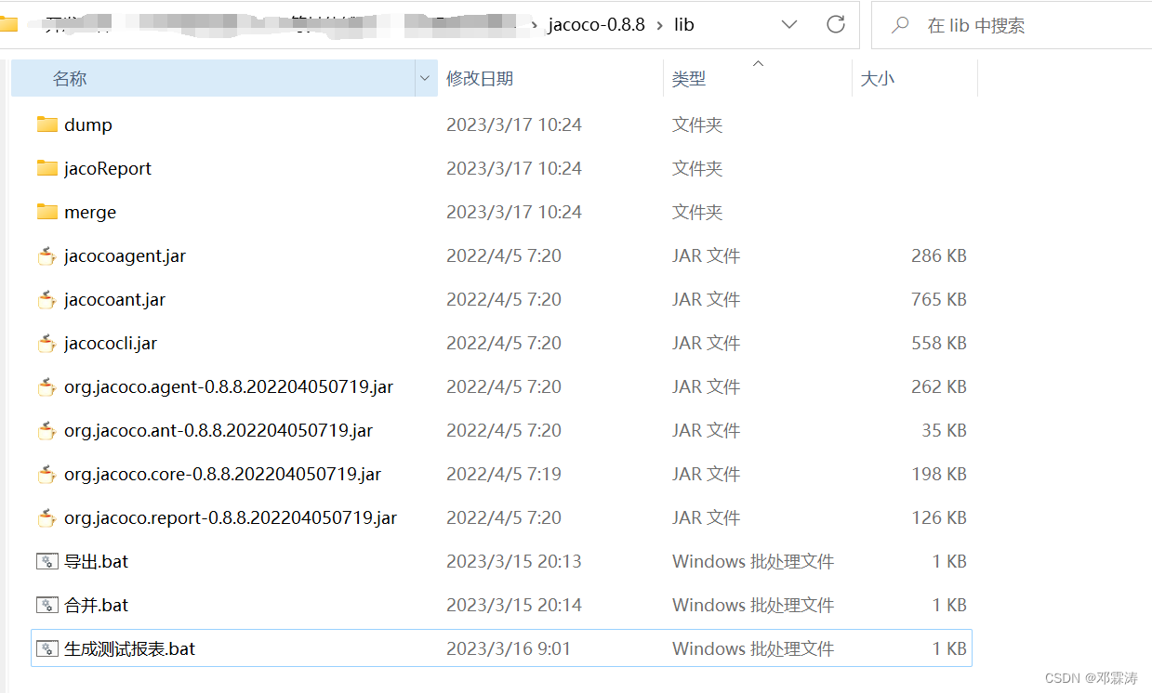Click the 765 KB size value
The height and width of the screenshot is (693, 1152).
pos(939,299)
